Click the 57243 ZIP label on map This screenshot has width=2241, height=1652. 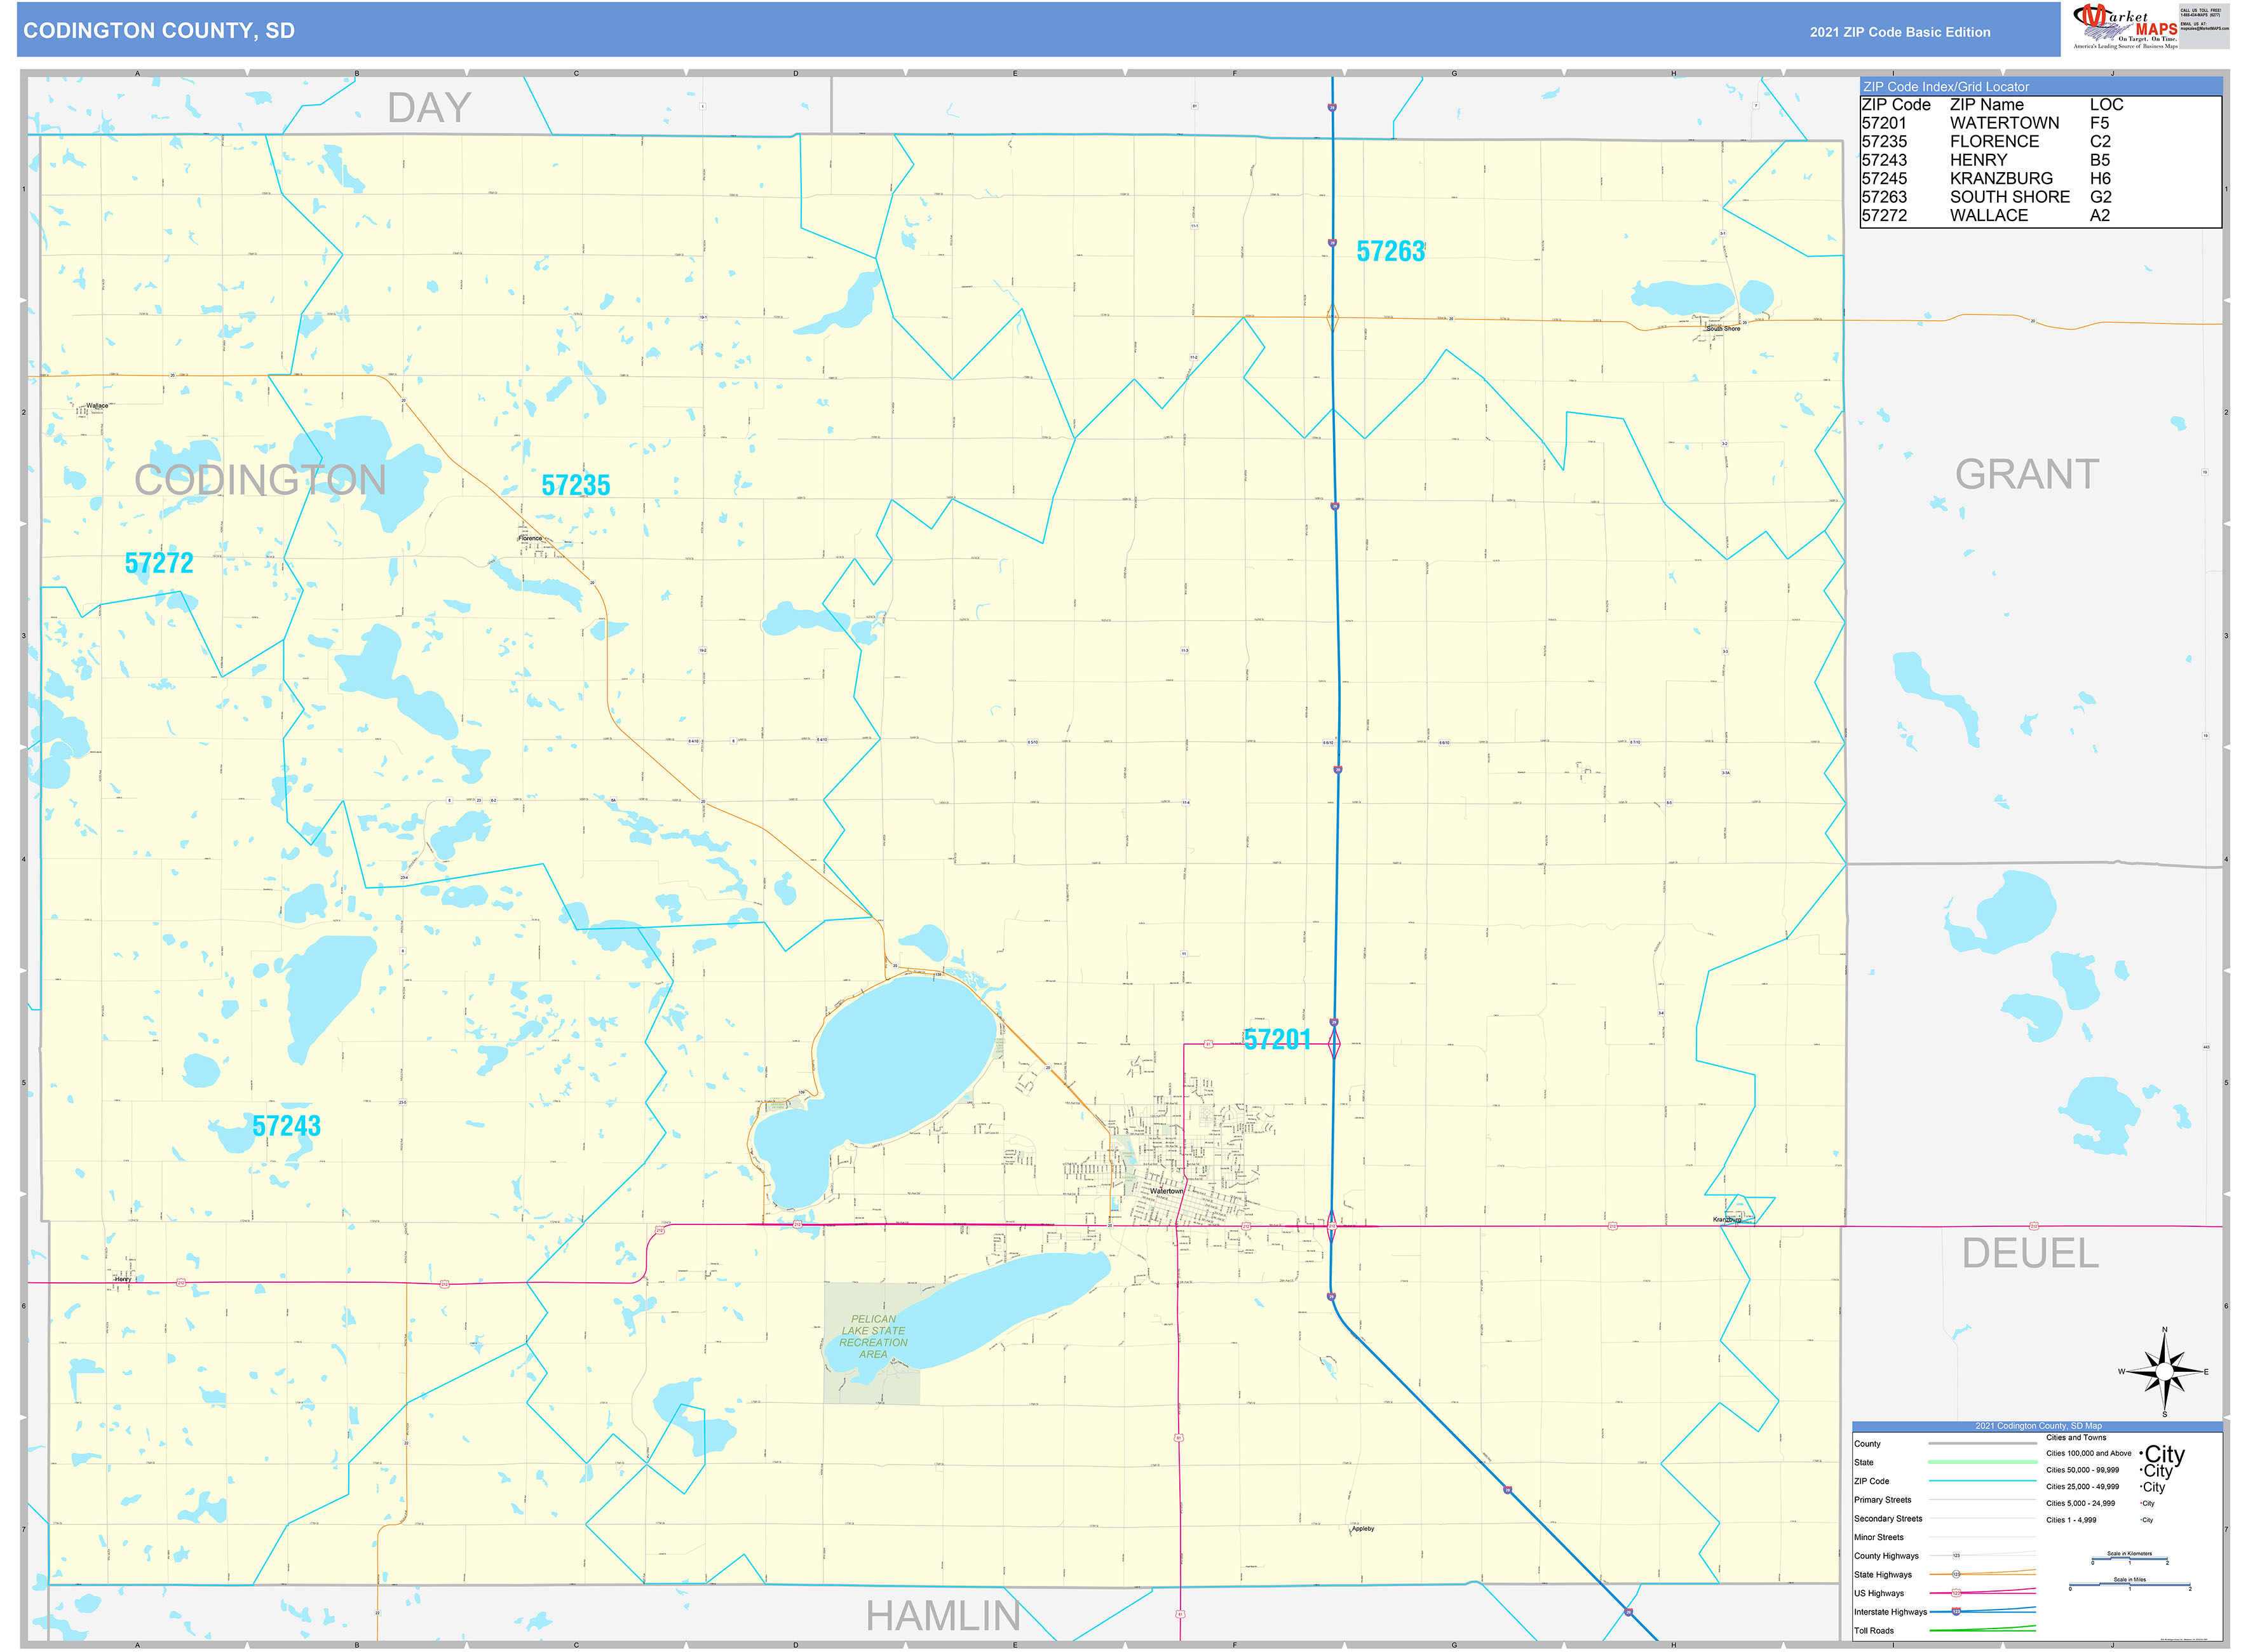tap(286, 1126)
